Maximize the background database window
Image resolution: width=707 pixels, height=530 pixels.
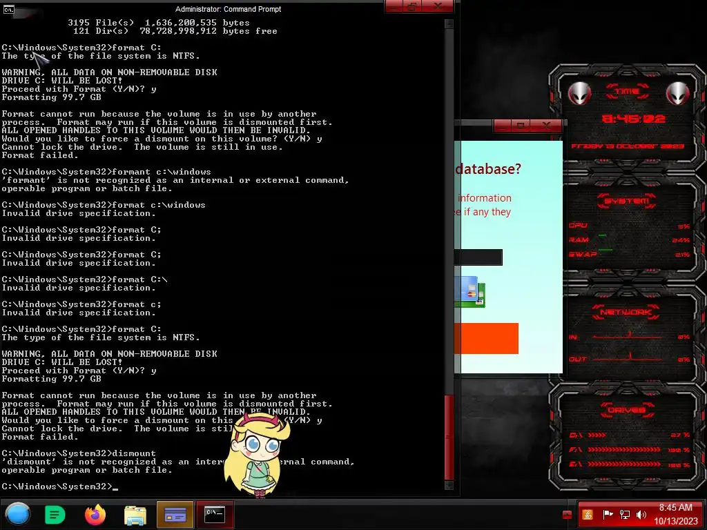tap(521, 126)
